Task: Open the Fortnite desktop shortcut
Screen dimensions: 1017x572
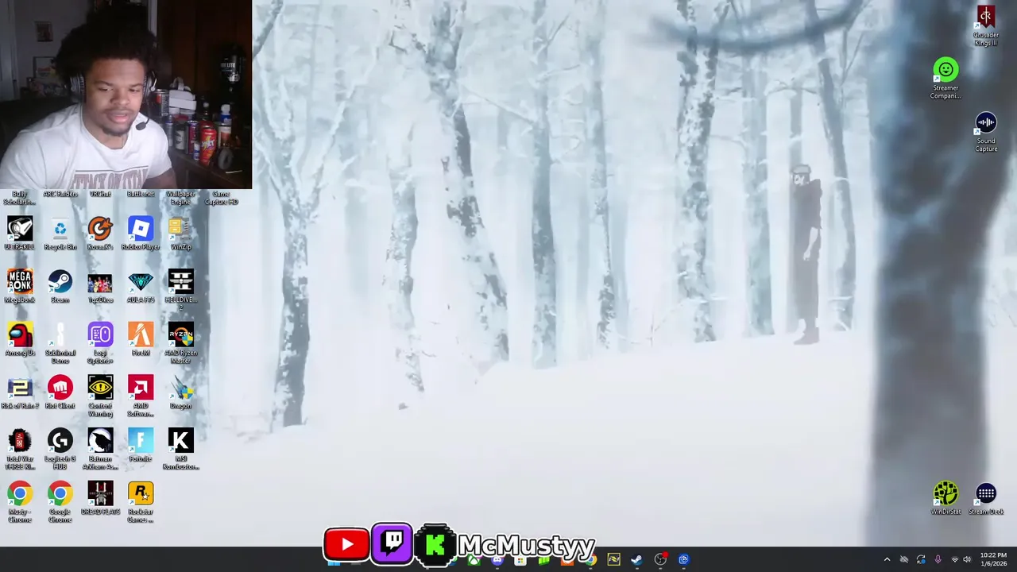Action: (x=141, y=446)
